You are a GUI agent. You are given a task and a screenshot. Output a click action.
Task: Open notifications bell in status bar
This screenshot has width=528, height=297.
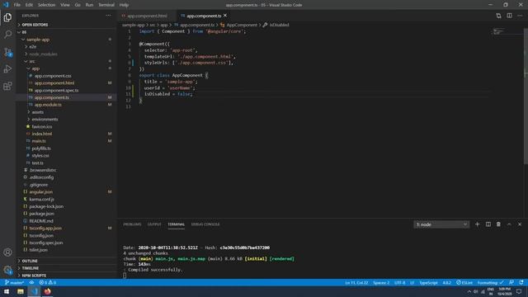point(521,282)
